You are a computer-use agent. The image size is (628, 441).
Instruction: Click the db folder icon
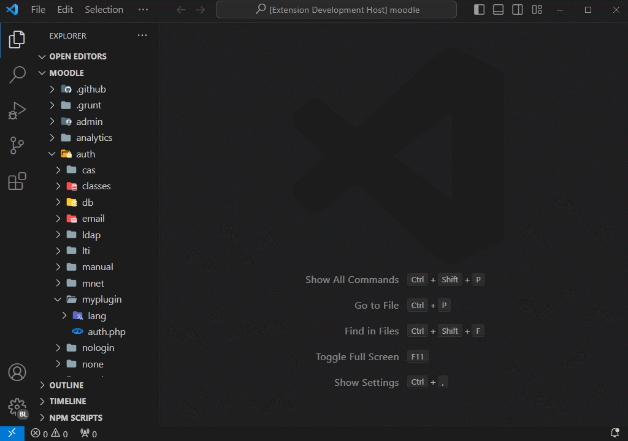72,202
